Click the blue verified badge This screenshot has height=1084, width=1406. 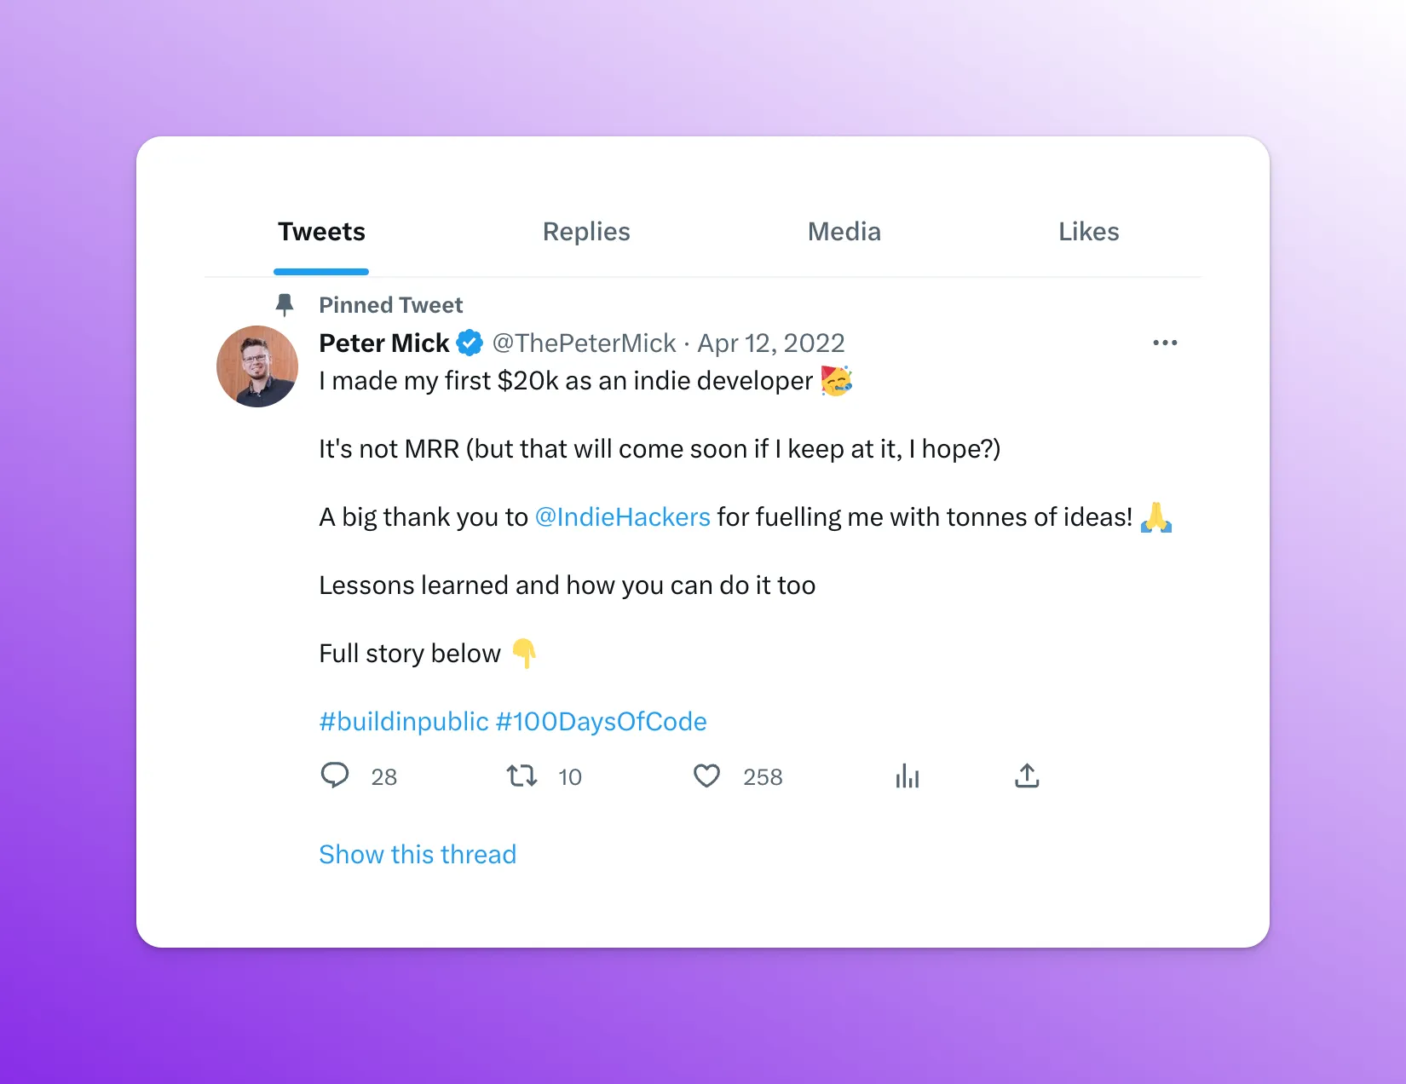click(x=470, y=343)
